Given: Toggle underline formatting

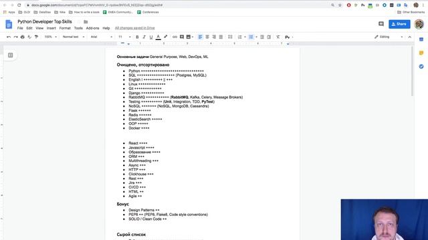Looking at the screenshot, I should pyautogui.click(x=151, y=37).
